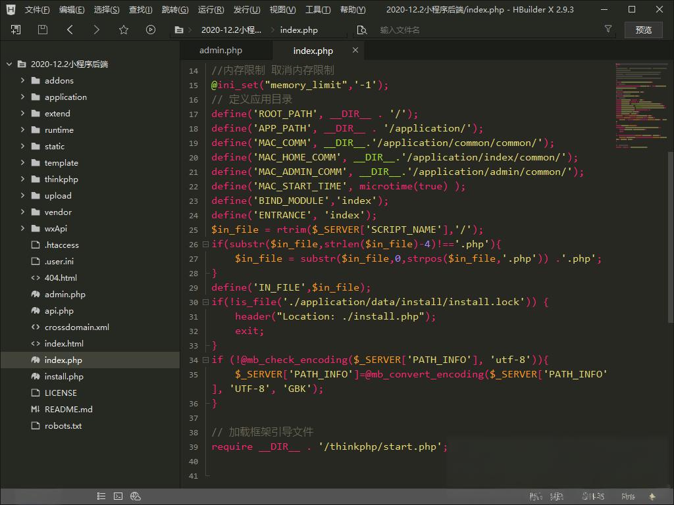This screenshot has height=505, width=674.
Task: Expand the thinkphp folder
Action: pos(22,179)
